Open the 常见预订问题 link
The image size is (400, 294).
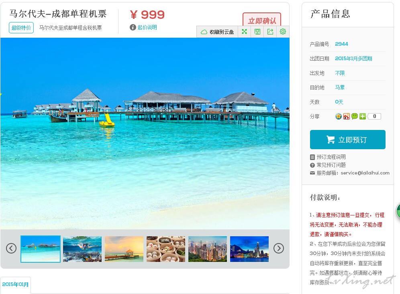[331, 165]
